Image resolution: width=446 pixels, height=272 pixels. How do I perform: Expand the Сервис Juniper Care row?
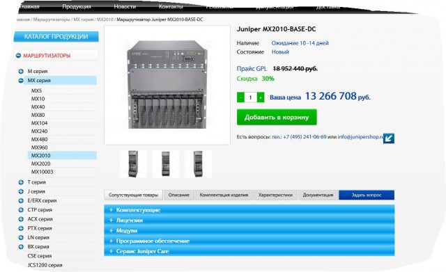tap(249, 251)
